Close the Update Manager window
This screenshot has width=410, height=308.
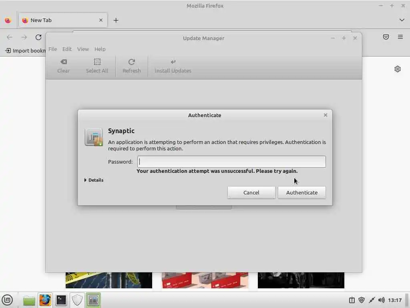tap(355, 38)
